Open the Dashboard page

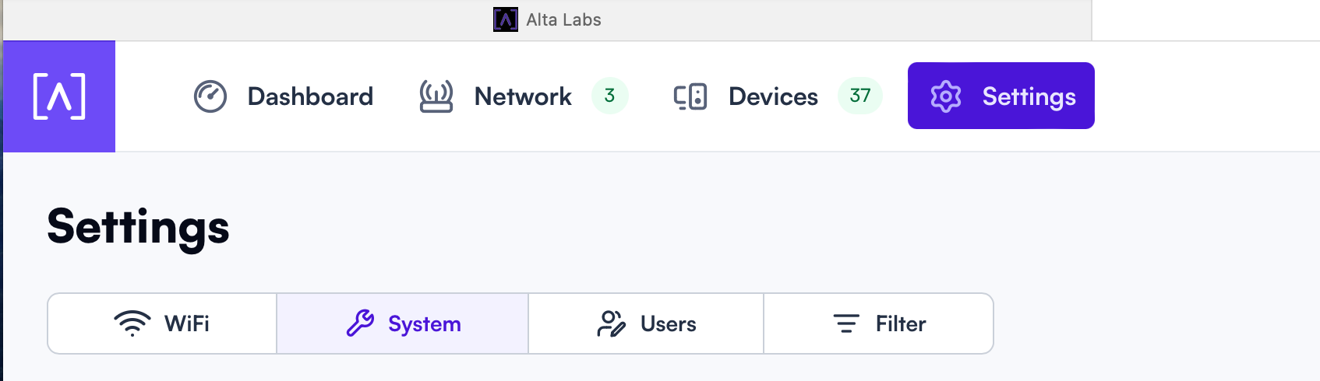click(x=284, y=96)
